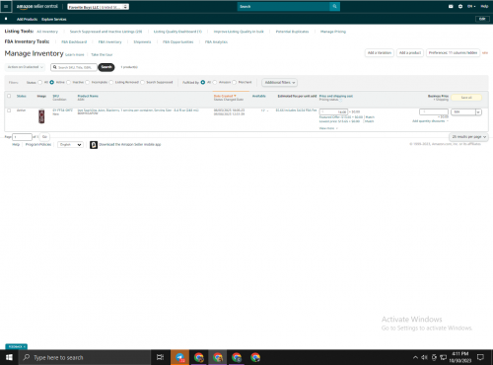Select Status filter Inactive radio button
Image resolution: width=493 pixels, height=365 pixels.
pos(68,82)
